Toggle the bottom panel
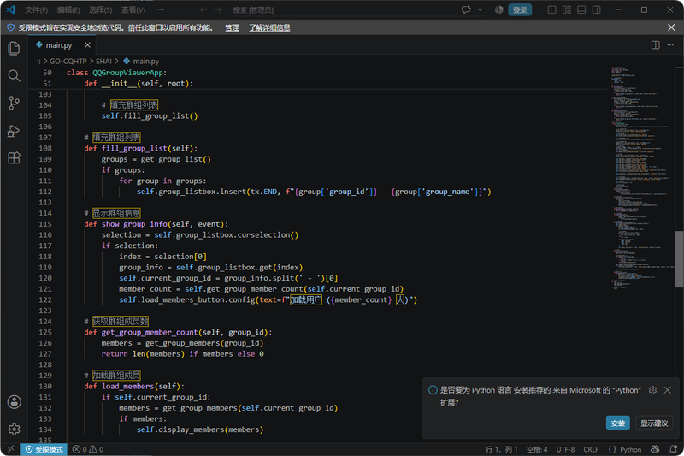 pos(581,9)
